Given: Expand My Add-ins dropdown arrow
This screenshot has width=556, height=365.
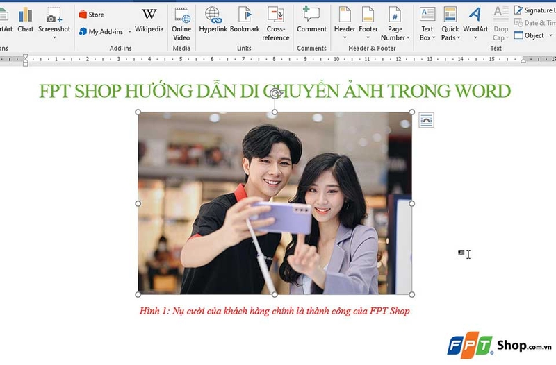Looking at the screenshot, I should [129, 31].
